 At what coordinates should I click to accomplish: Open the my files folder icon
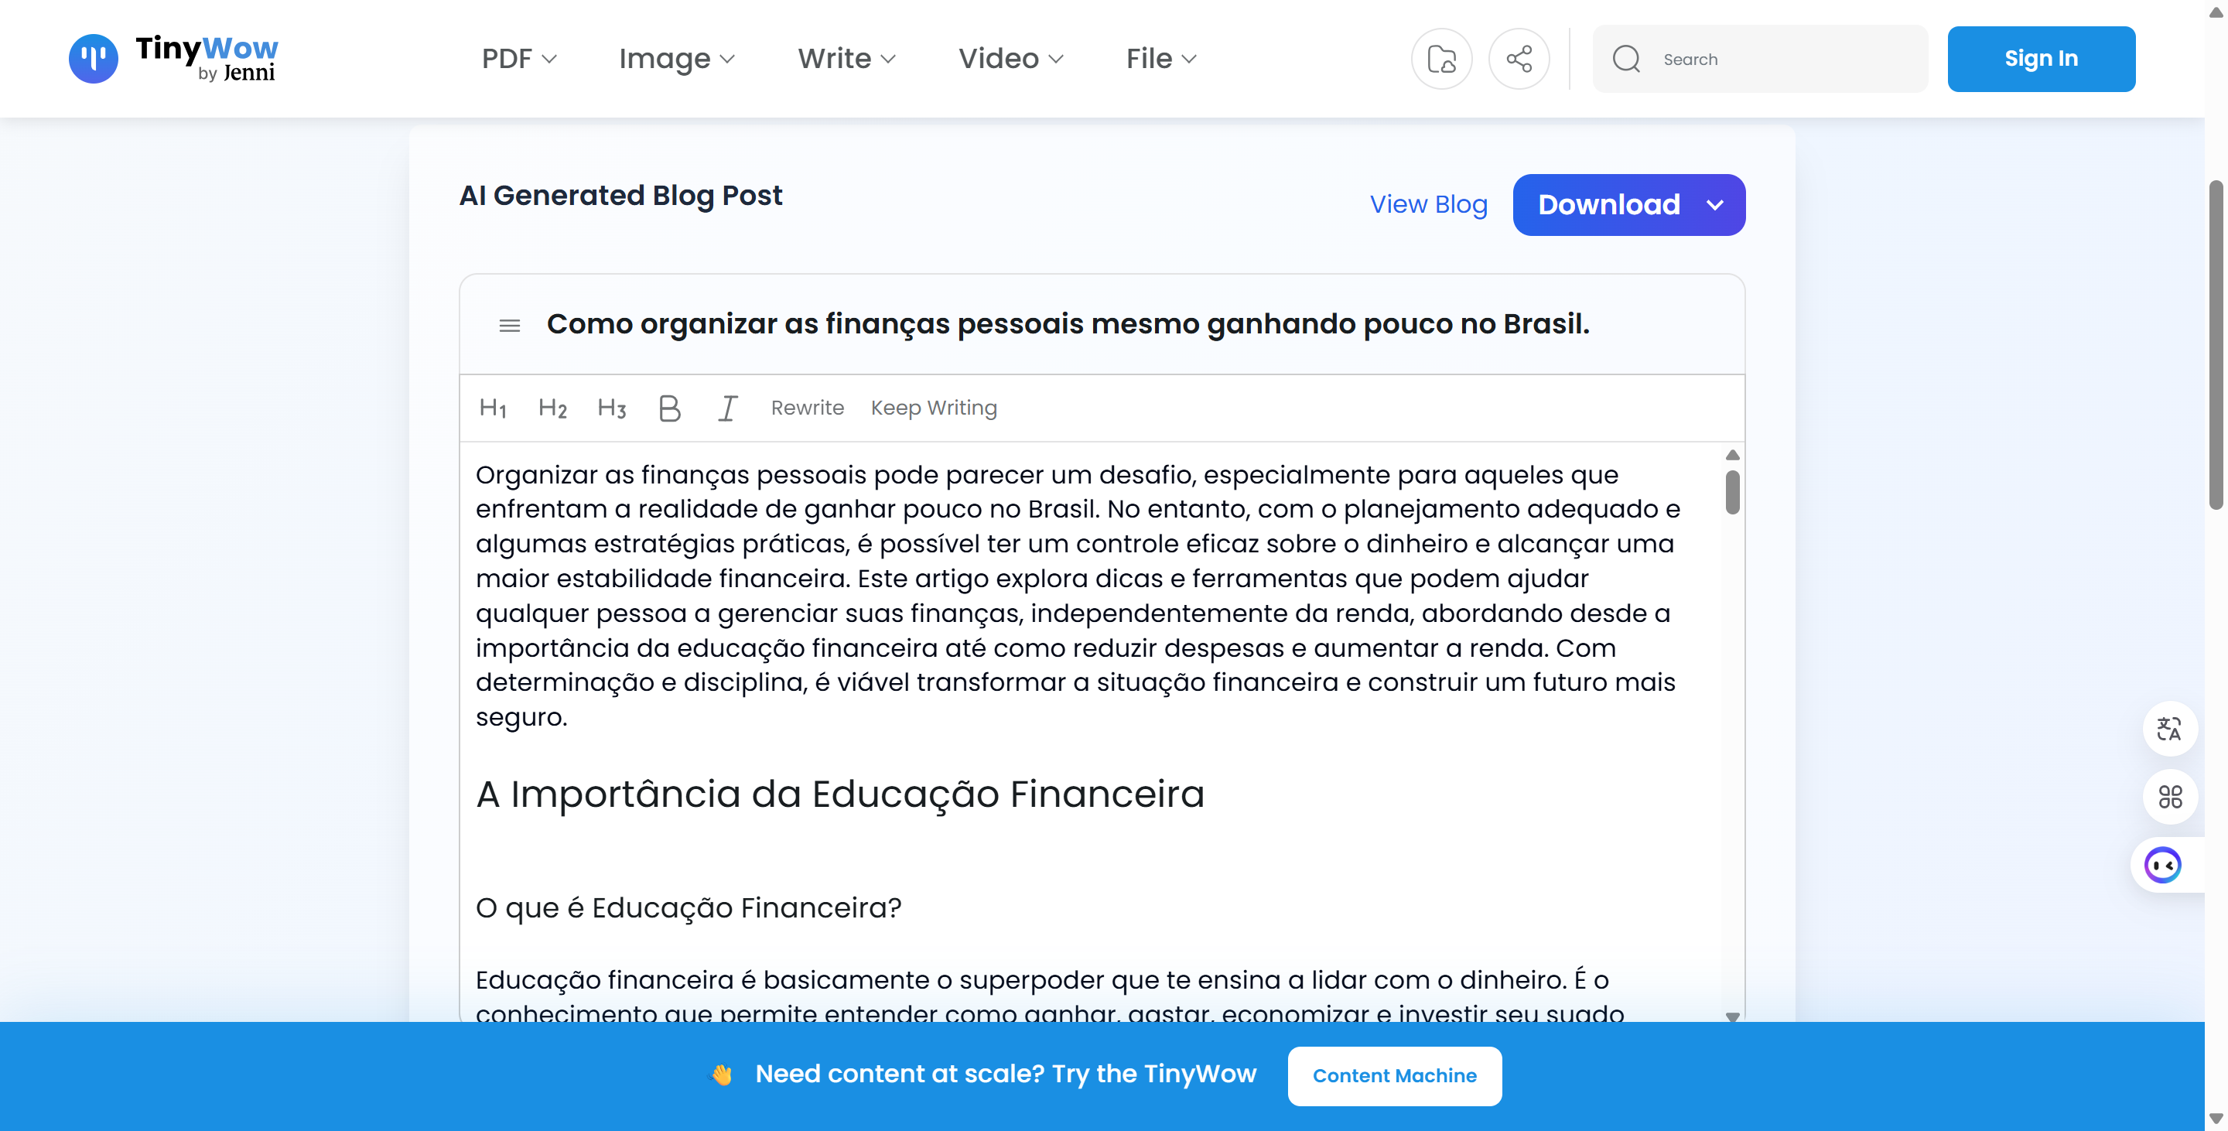pos(1441,59)
